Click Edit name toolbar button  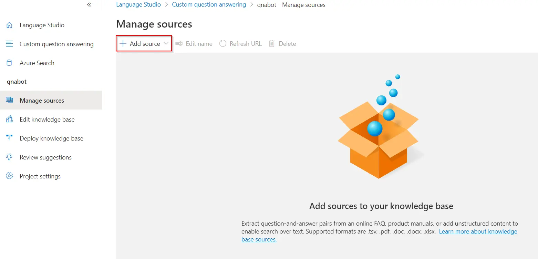coord(194,44)
